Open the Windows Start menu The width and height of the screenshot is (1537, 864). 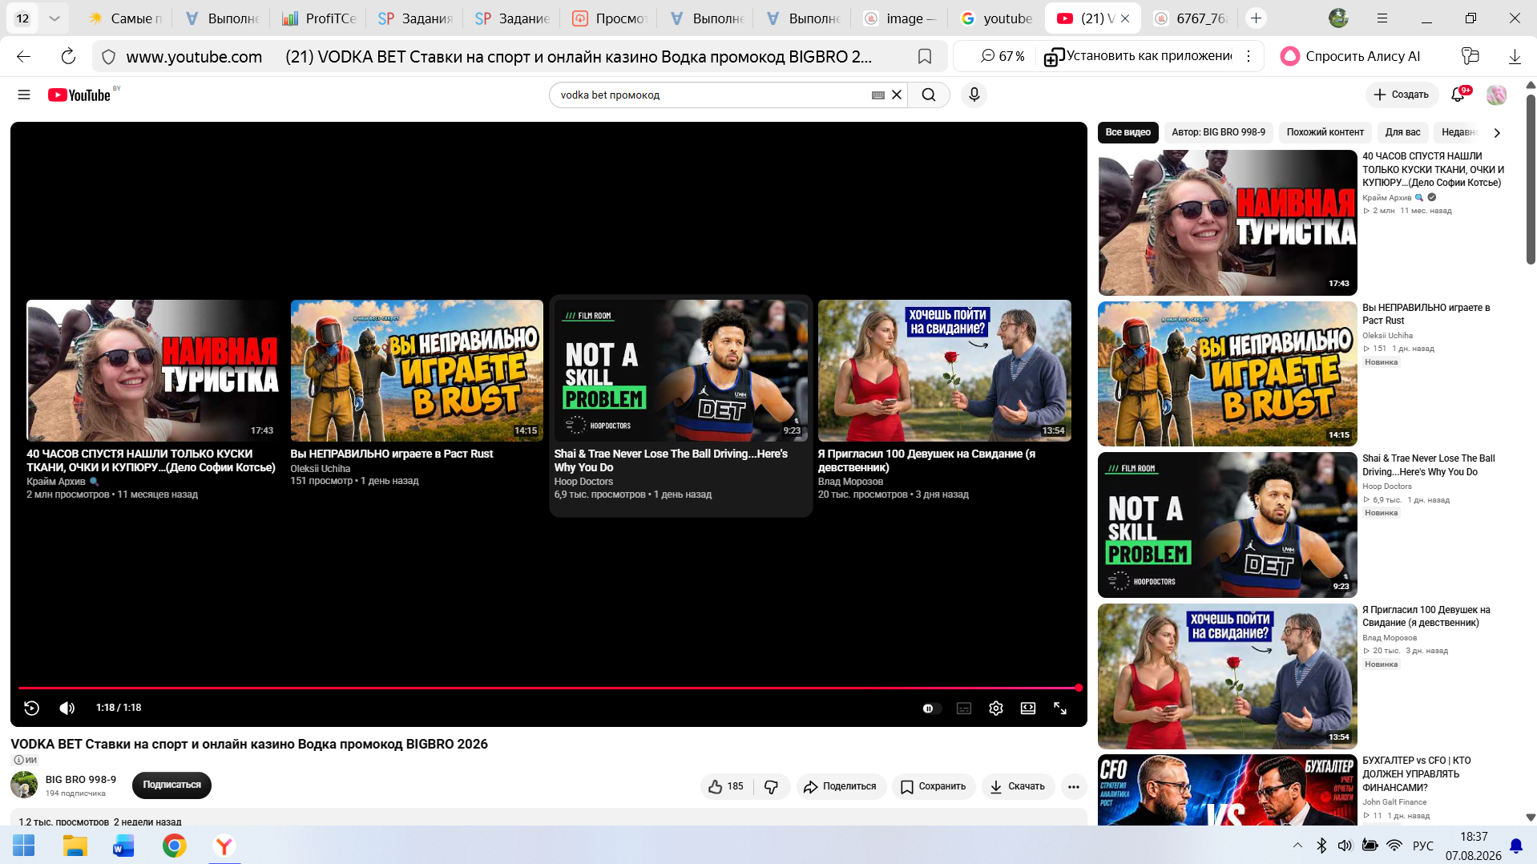coord(24,845)
